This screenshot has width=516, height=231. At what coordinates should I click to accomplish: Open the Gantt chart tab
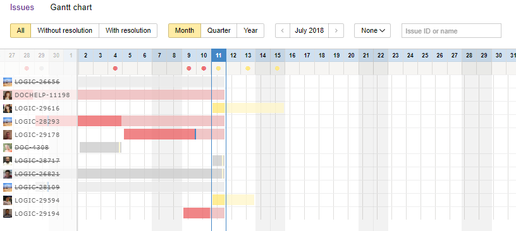tap(71, 7)
